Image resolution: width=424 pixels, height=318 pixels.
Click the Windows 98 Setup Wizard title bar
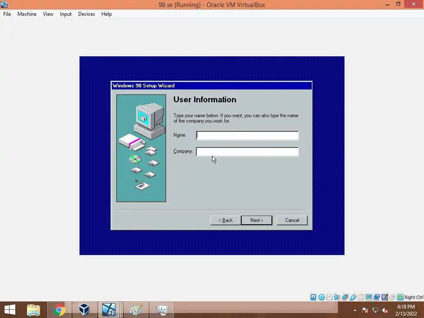(212, 86)
